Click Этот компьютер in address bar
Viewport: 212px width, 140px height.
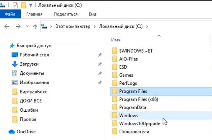pos(73,26)
